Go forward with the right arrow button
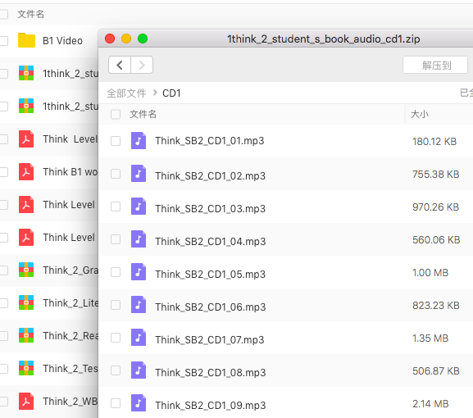 (142, 65)
